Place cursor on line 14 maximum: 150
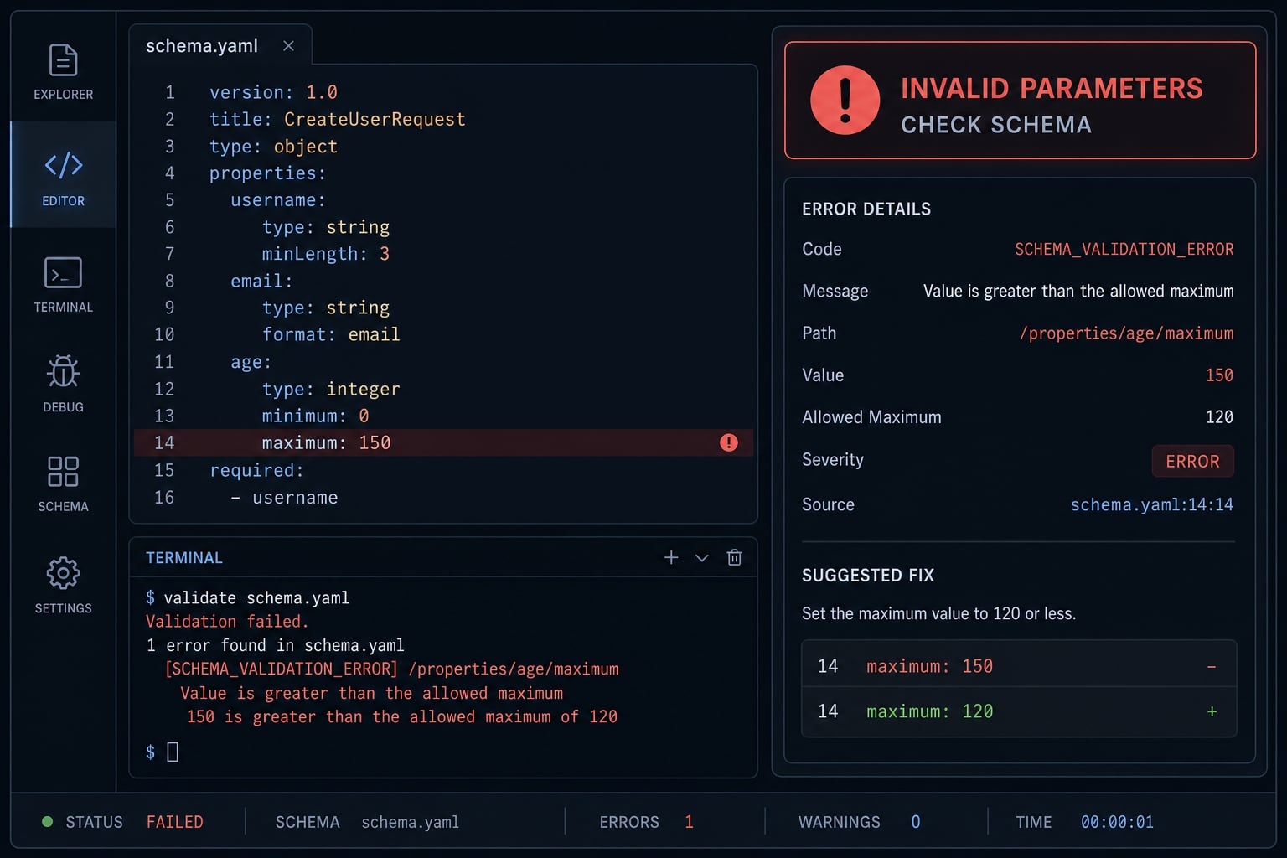This screenshot has height=858, width=1287. (326, 442)
